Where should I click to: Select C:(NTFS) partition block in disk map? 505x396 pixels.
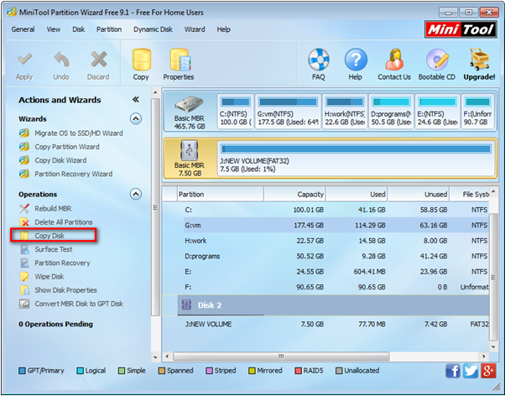pos(236,112)
